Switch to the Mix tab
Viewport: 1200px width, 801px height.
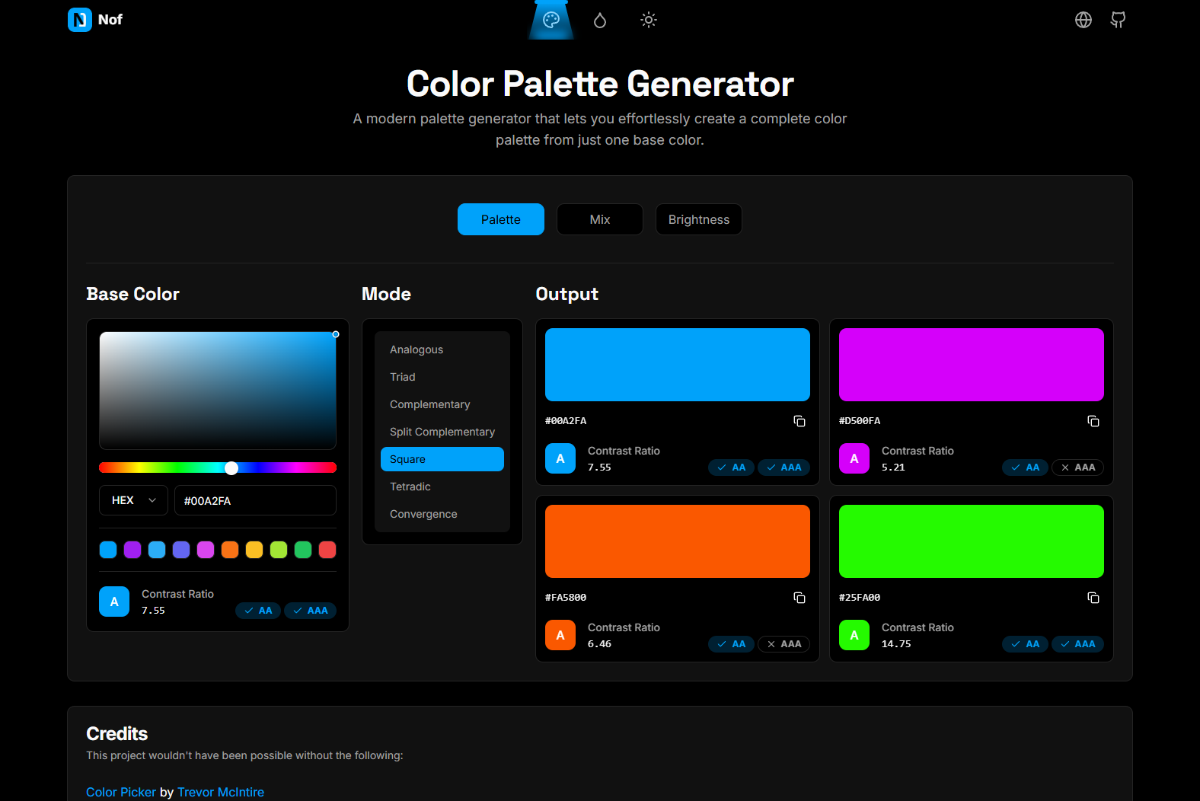pyautogui.click(x=600, y=219)
